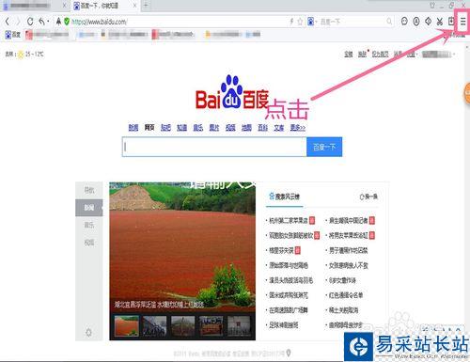Viewport: 470px width, 362px height.
Task: Click the page vertical scrollbar
Action: coord(467,200)
